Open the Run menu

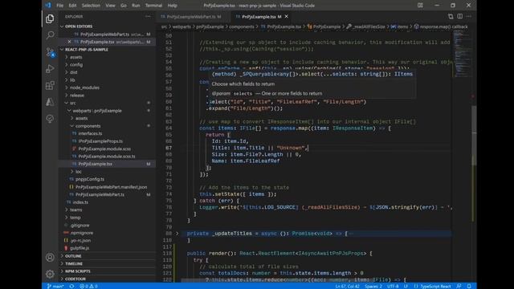(136, 6)
